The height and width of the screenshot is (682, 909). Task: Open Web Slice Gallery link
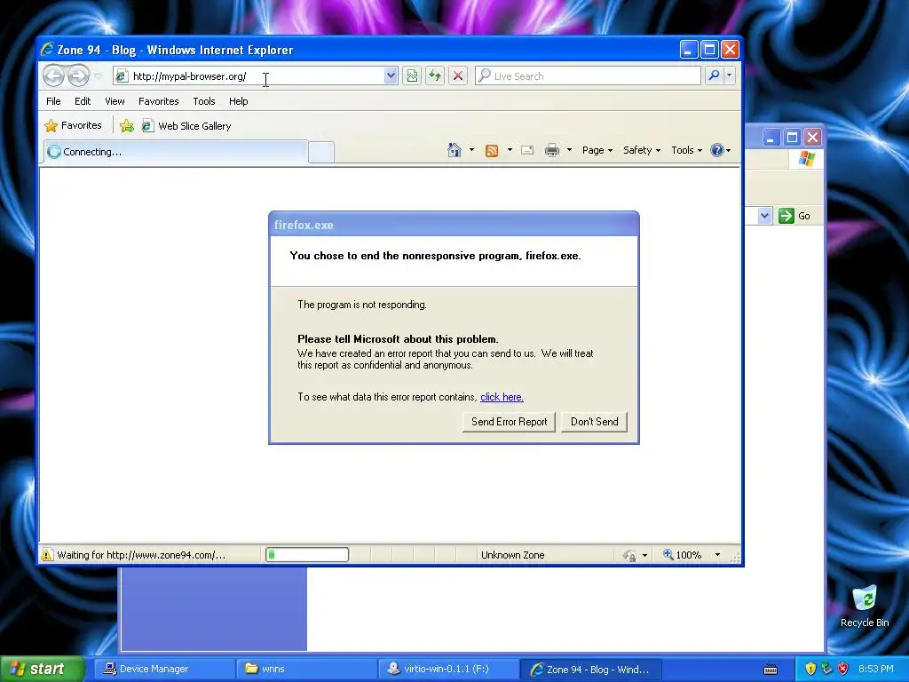(186, 126)
